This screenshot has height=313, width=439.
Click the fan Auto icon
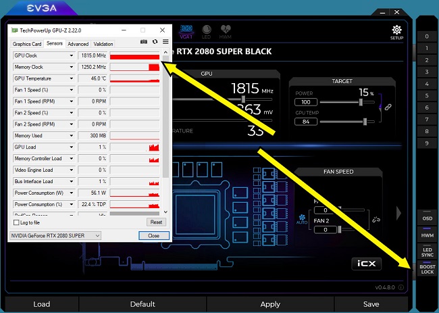pyautogui.click(x=302, y=219)
